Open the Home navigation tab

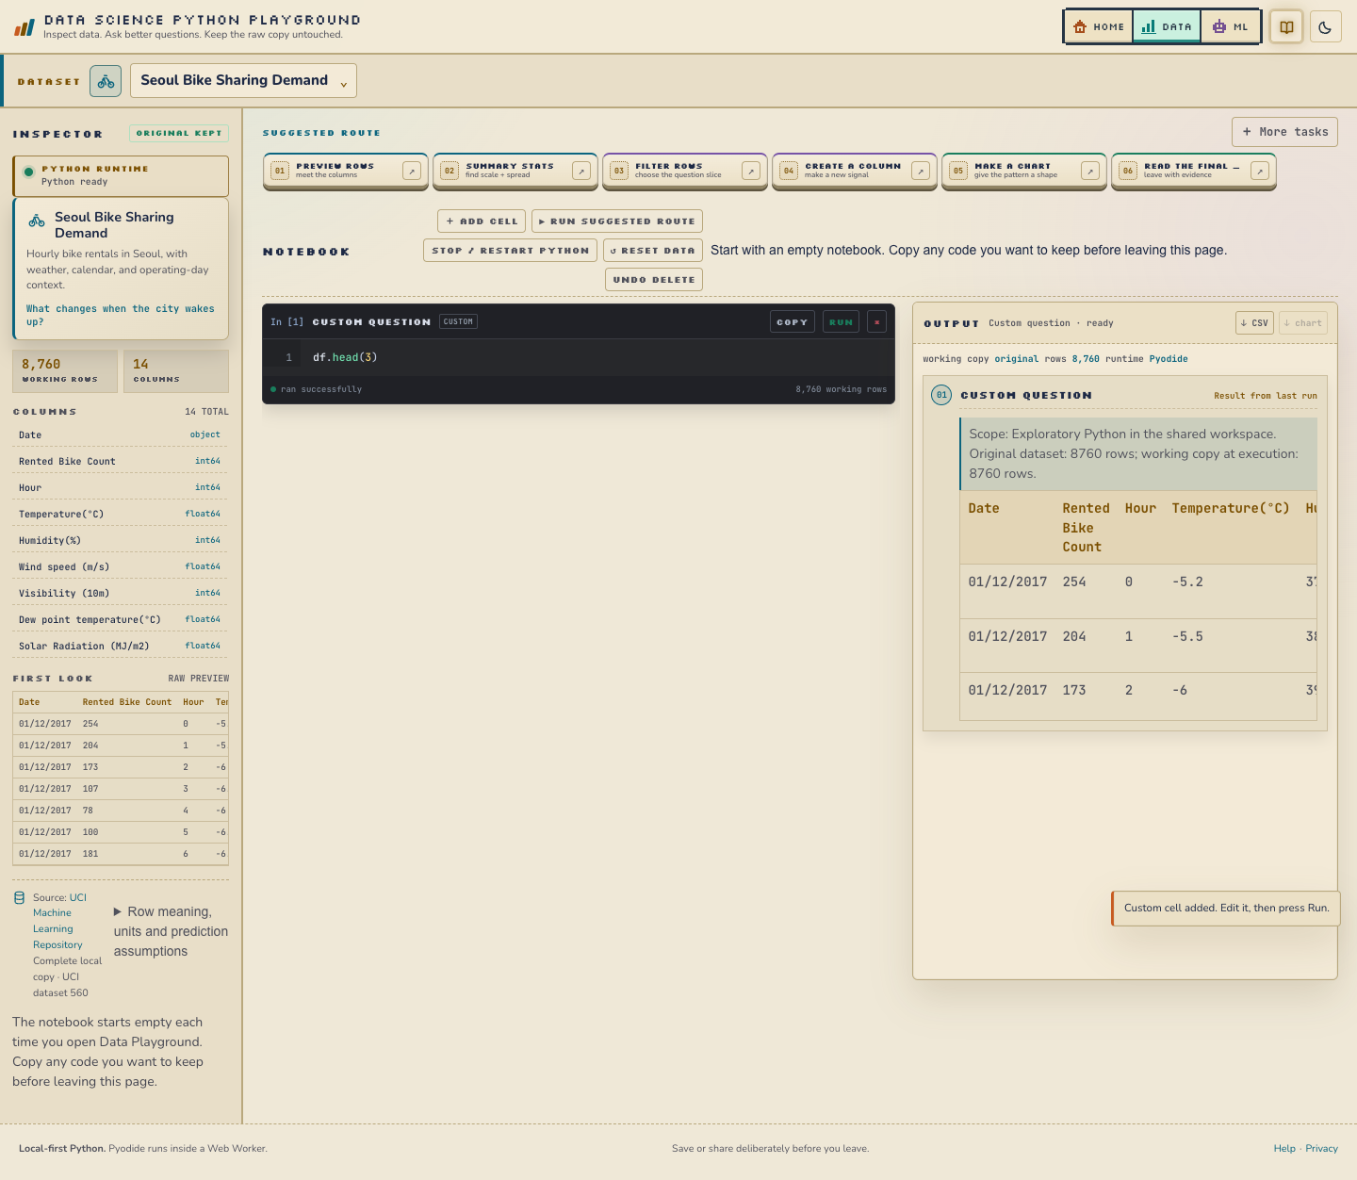pyautogui.click(x=1099, y=27)
